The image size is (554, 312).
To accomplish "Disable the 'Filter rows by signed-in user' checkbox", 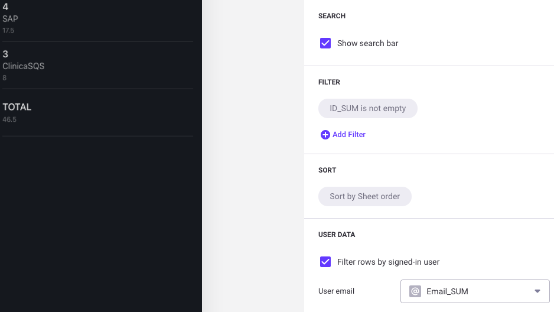I will coord(325,262).
